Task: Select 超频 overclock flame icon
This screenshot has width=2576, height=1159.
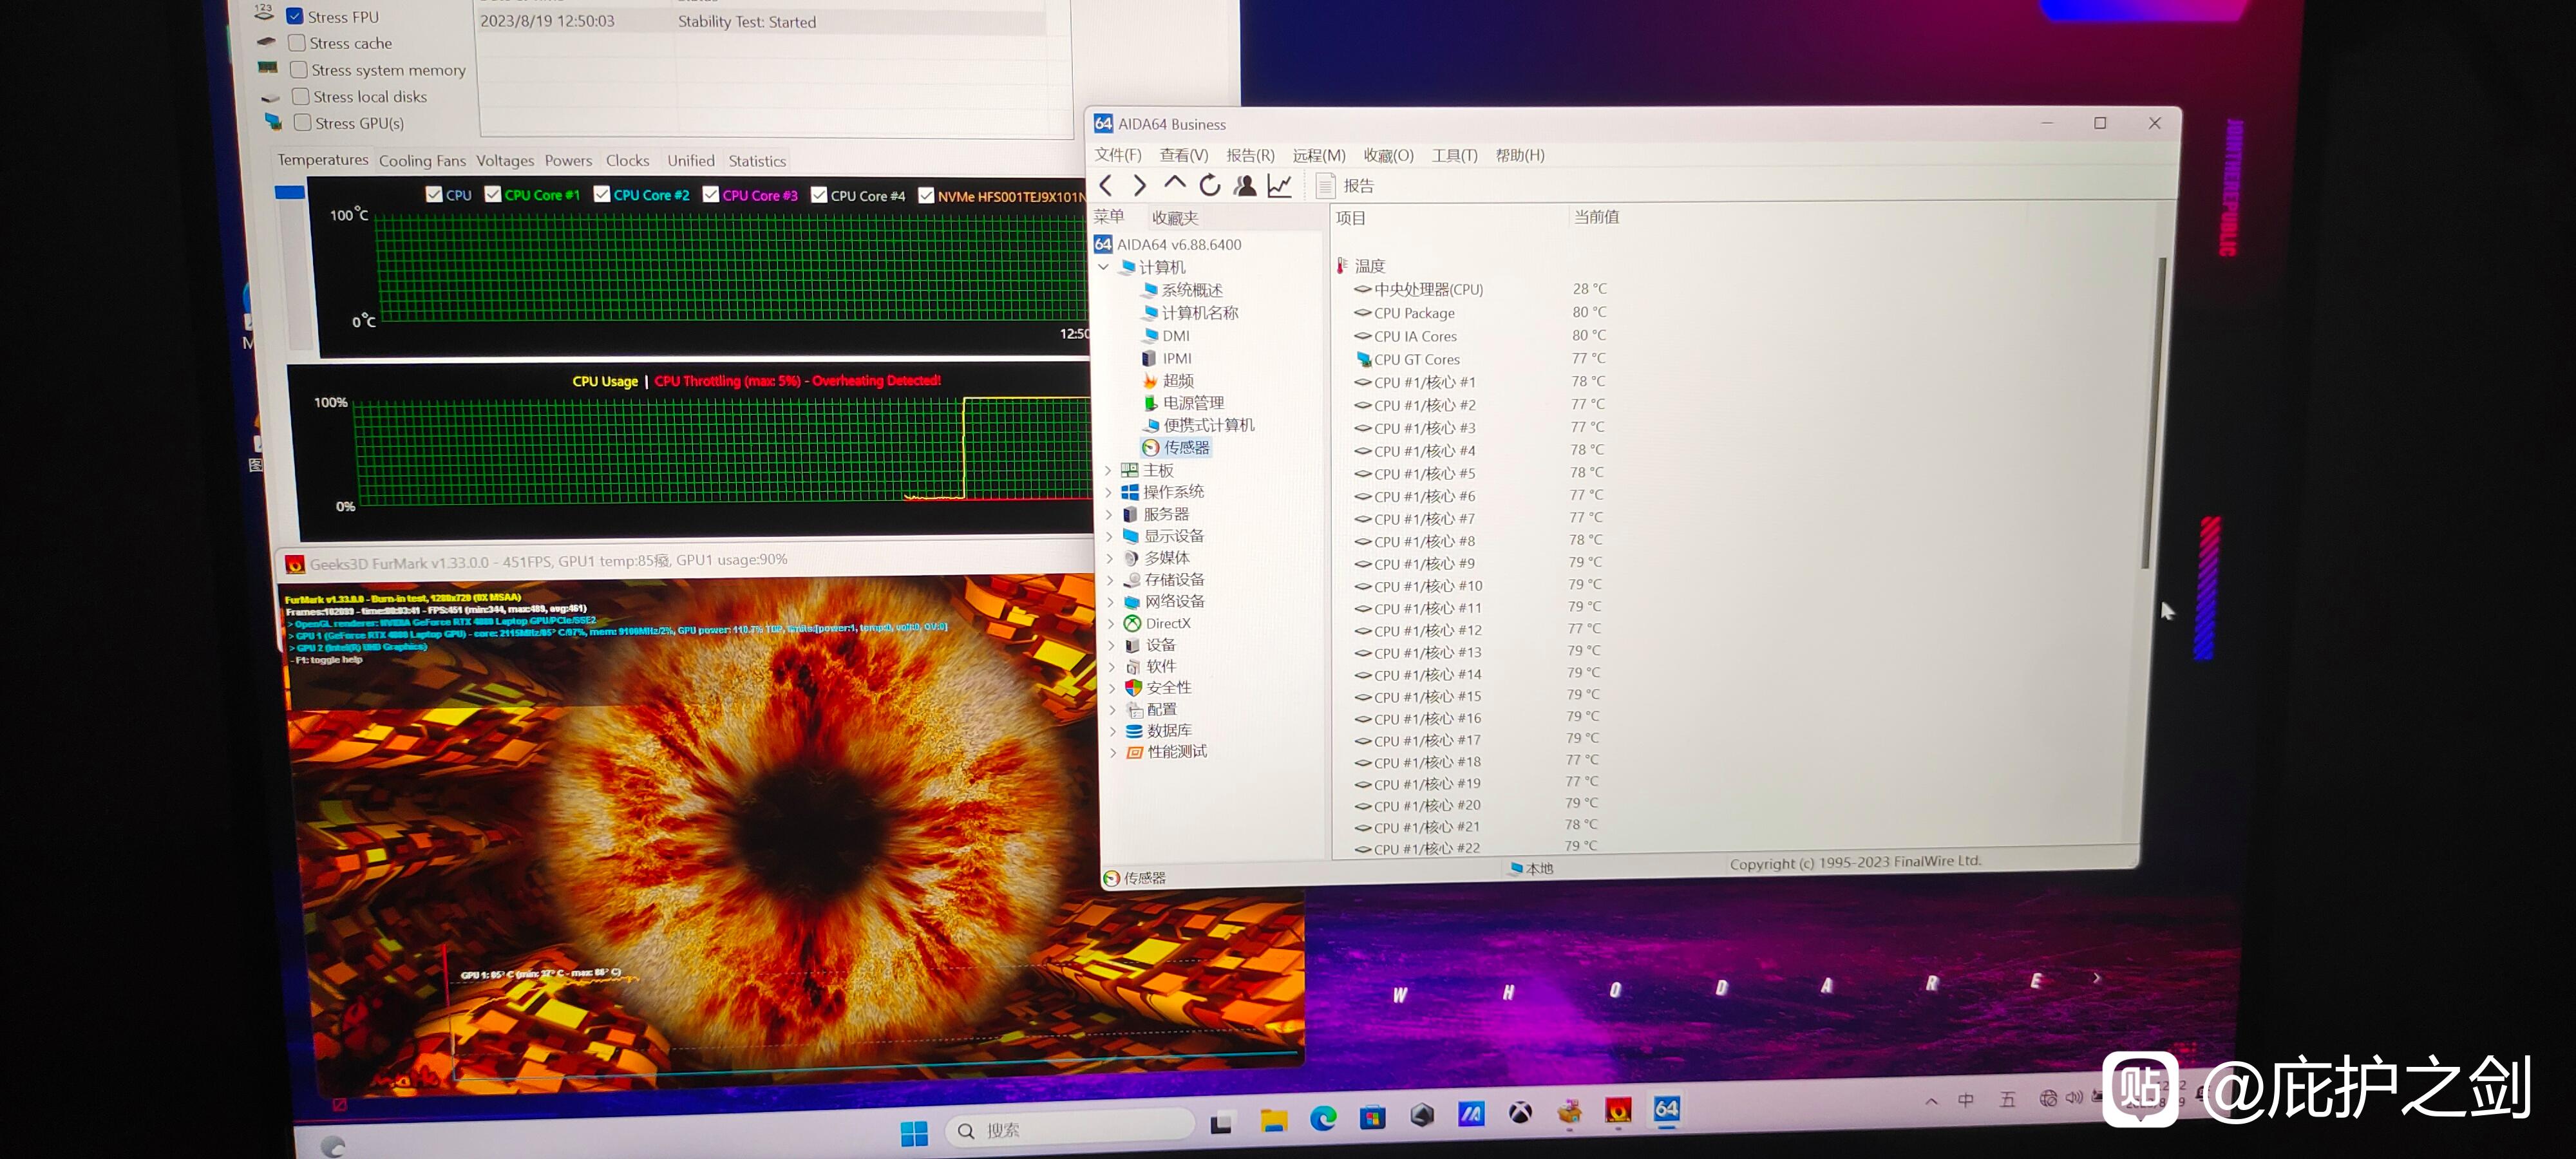Action: point(1150,381)
